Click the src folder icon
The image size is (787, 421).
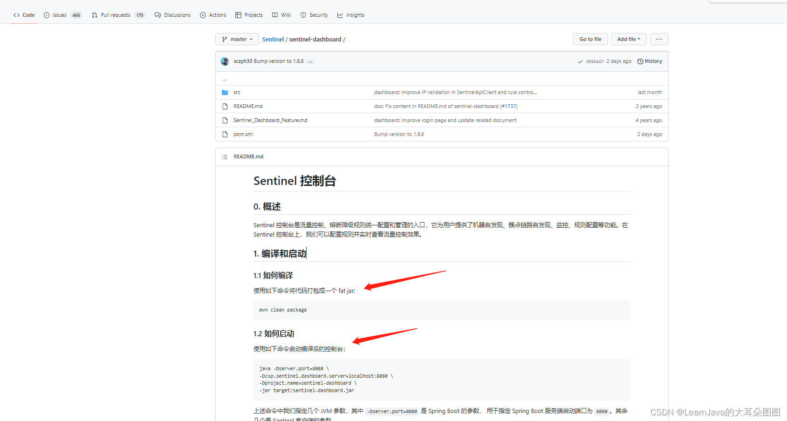pyautogui.click(x=225, y=92)
